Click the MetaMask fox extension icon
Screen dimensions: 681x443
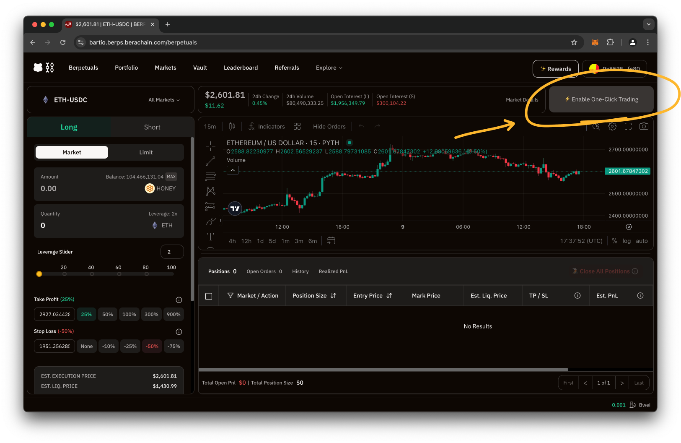(595, 42)
